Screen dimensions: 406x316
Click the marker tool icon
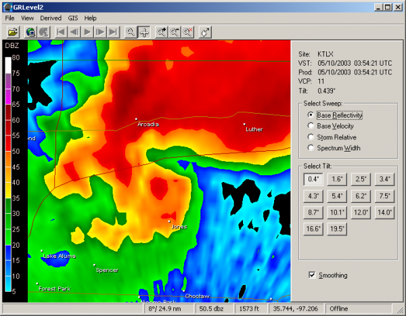(x=205, y=32)
